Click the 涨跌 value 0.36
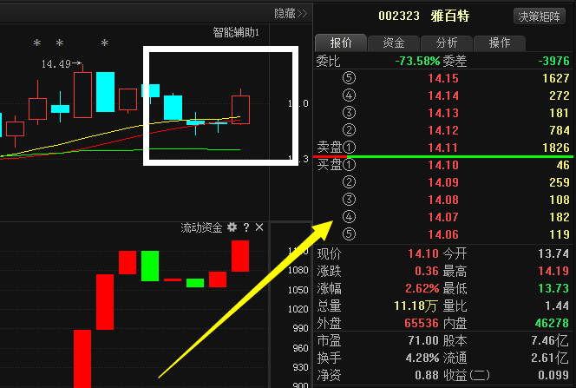 point(427,271)
